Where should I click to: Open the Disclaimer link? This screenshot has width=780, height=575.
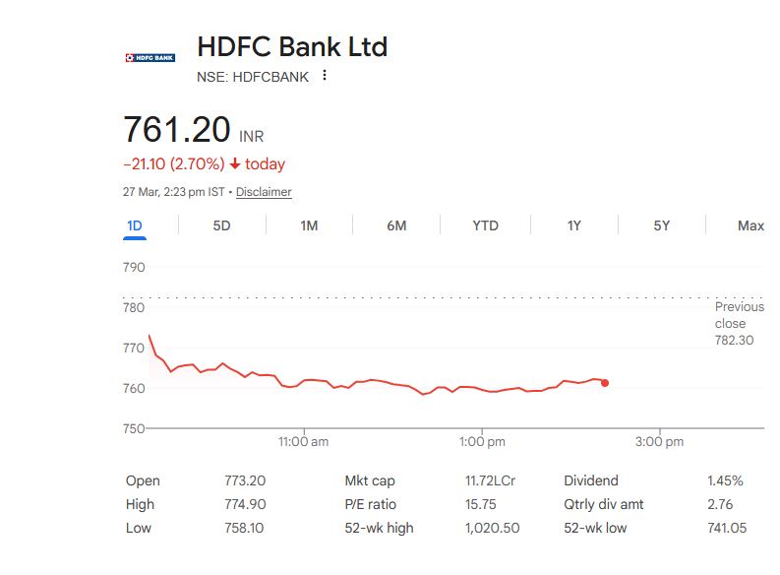264,192
